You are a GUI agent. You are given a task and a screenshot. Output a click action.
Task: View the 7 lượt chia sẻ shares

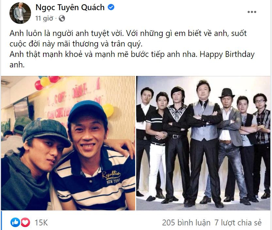click(238, 223)
